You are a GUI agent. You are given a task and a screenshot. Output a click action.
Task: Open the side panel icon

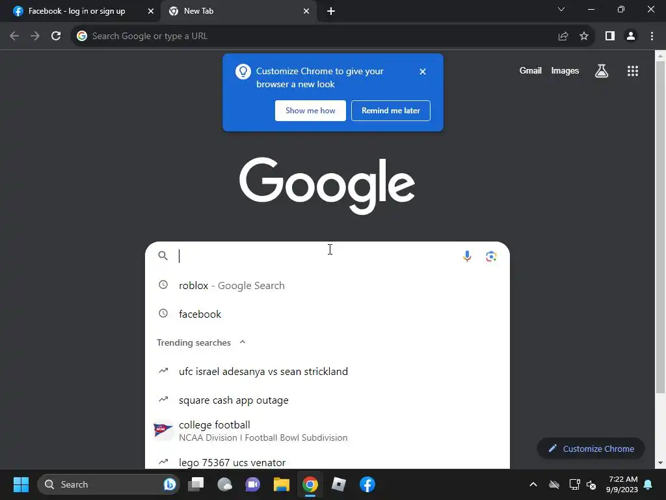click(x=610, y=36)
